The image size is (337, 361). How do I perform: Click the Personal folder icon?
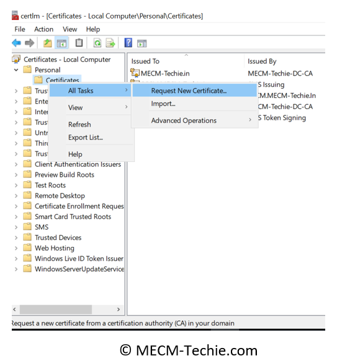coord(27,69)
